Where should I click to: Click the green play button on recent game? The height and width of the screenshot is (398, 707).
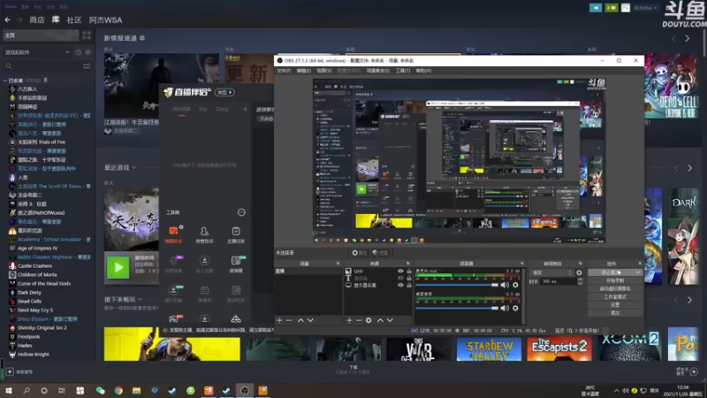tap(118, 268)
